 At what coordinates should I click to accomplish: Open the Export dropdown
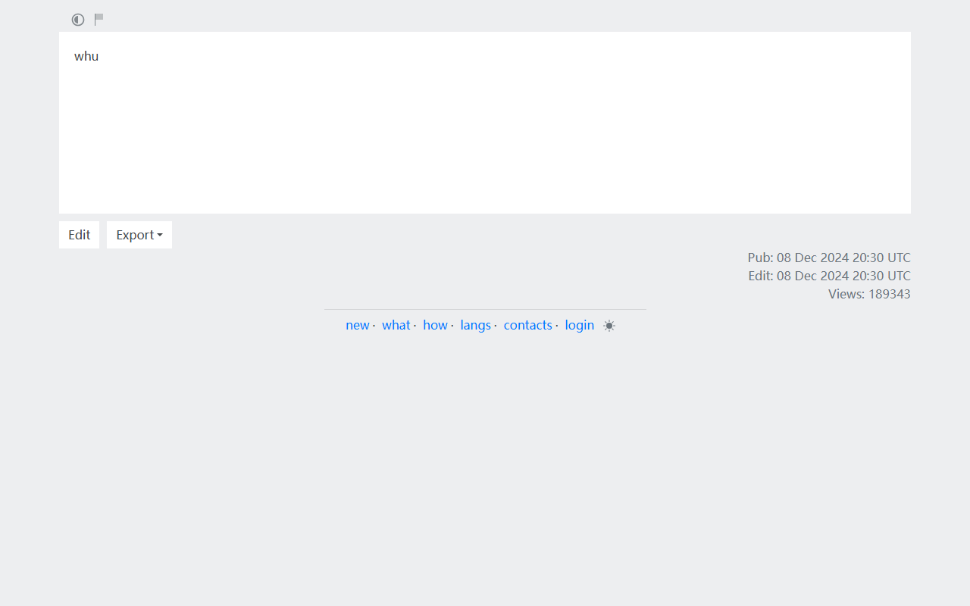(x=139, y=235)
